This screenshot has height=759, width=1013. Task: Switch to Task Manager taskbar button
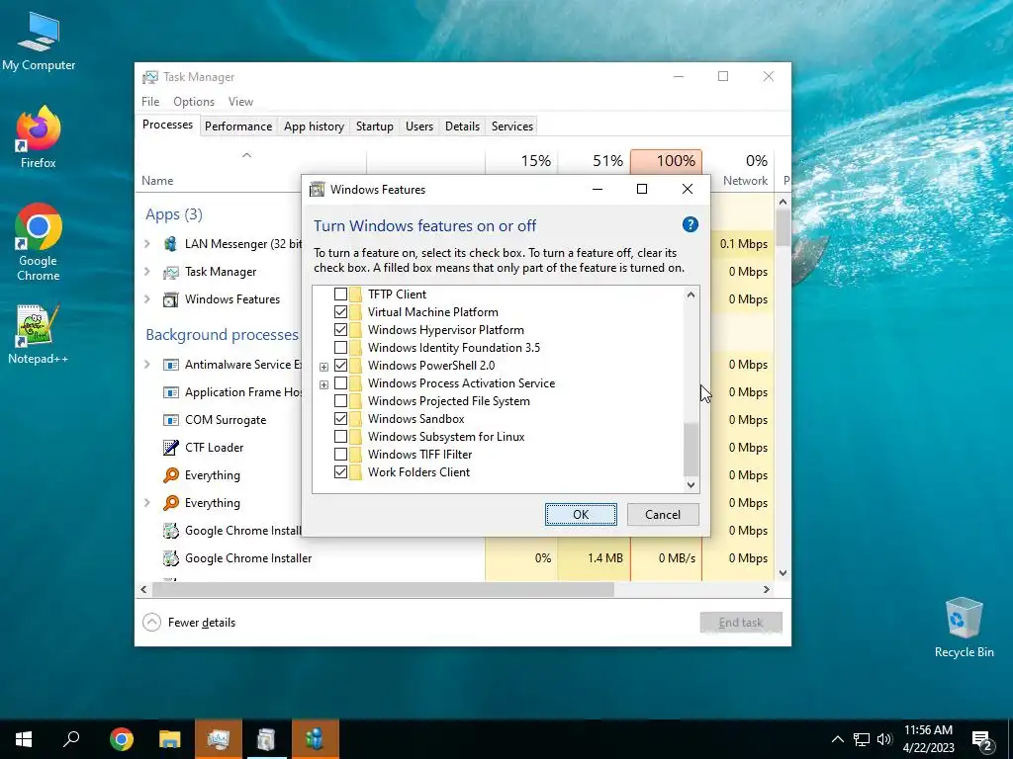[x=219, y=739]
